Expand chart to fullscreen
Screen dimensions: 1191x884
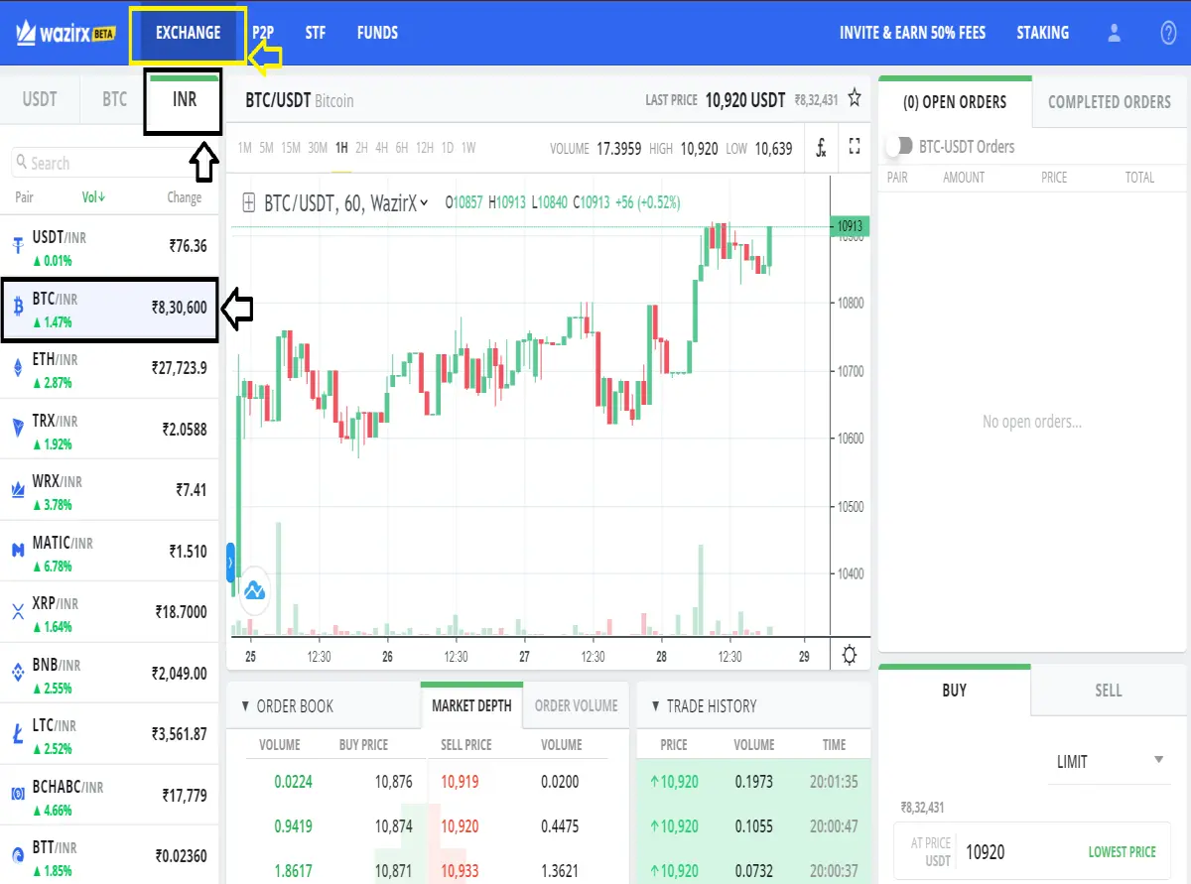point(855,147)
